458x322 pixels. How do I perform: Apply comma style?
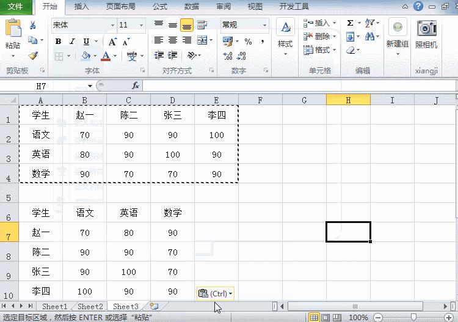(263, 42)
